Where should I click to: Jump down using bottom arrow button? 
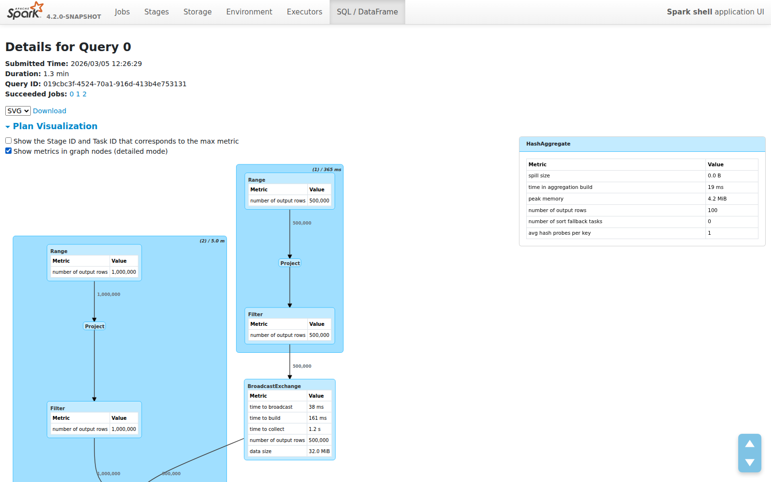point(750,462)
